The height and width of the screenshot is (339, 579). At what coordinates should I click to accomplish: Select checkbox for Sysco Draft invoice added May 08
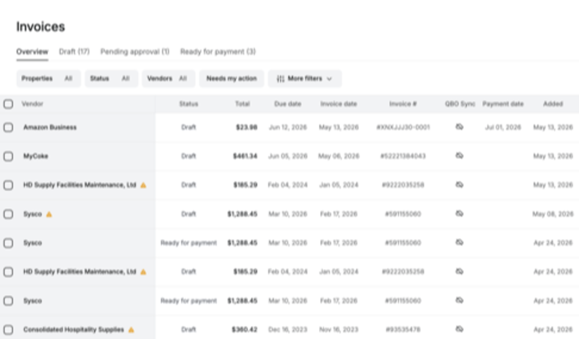[8, 214]
